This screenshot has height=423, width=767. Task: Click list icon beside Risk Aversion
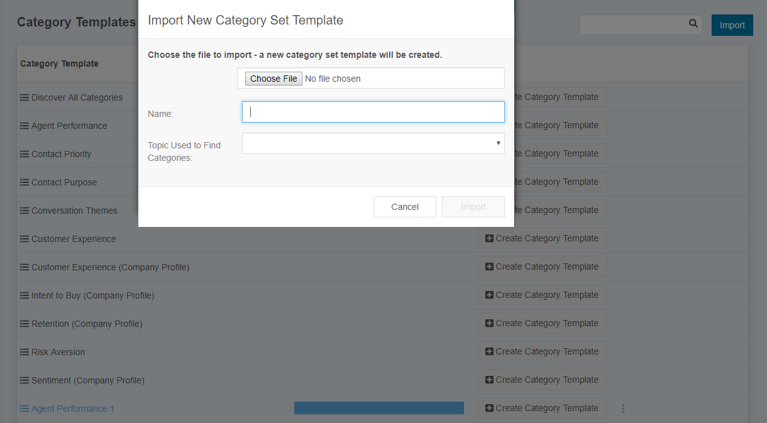point(25,352)
